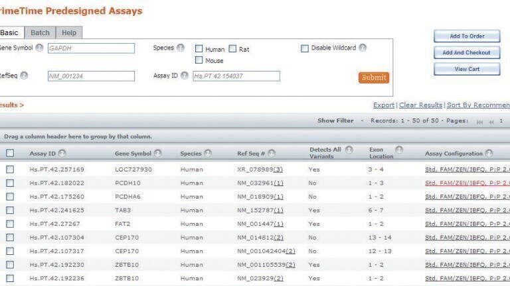Click help icon in Species column header

(208, 153)
